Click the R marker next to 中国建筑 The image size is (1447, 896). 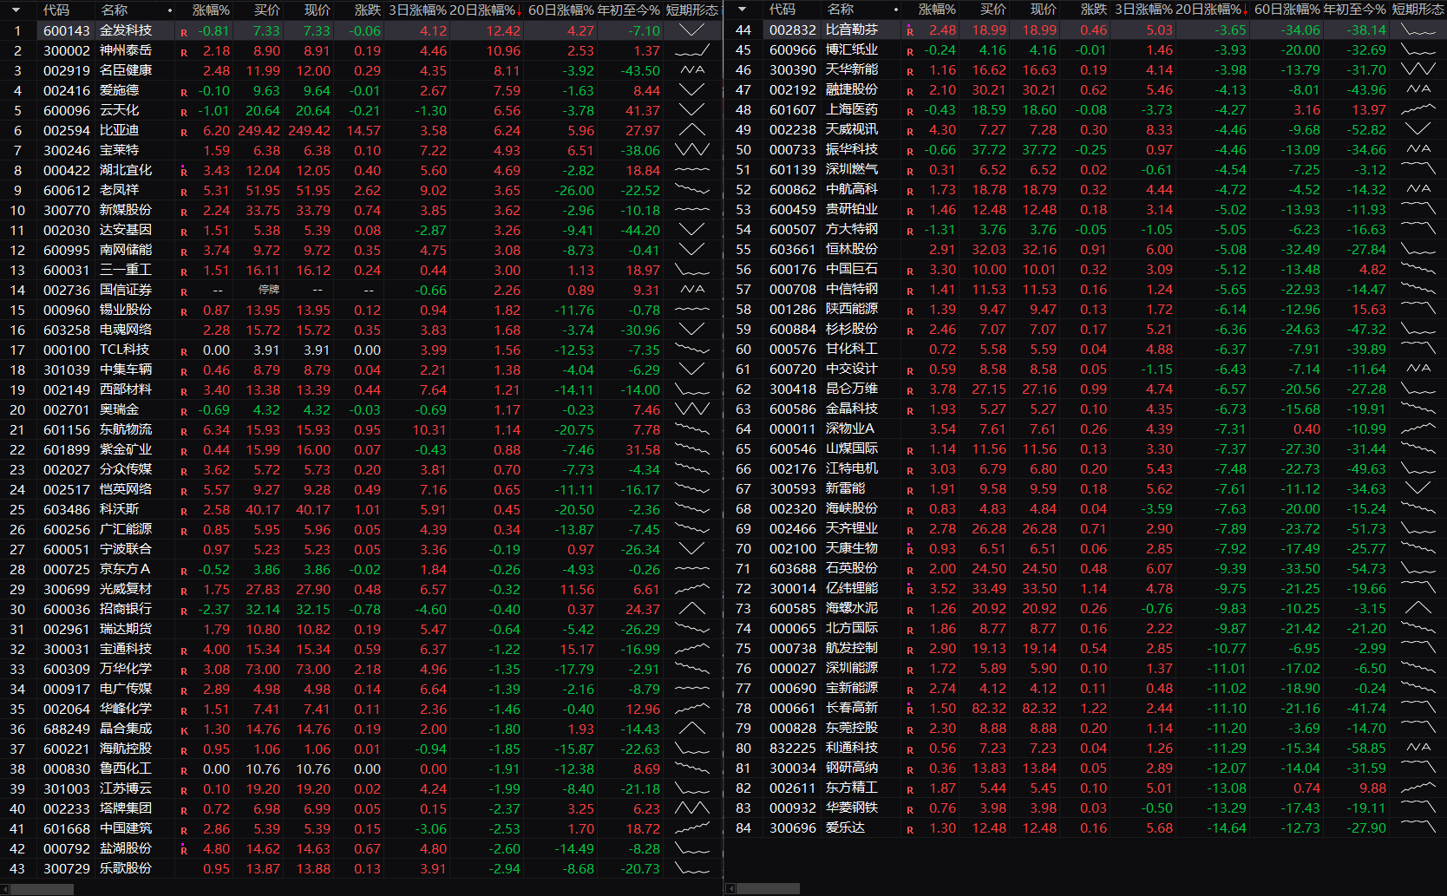click(184, 830)
